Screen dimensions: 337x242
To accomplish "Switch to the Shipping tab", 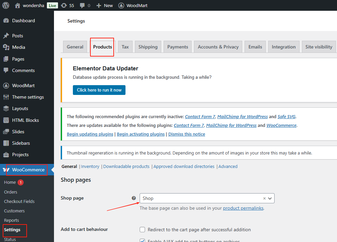I will 148,47.
